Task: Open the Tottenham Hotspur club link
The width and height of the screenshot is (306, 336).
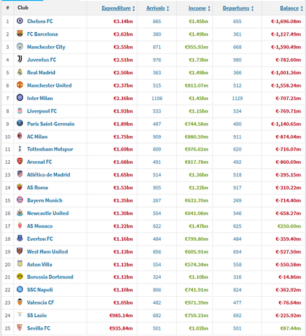Action: tap(50, 149)
